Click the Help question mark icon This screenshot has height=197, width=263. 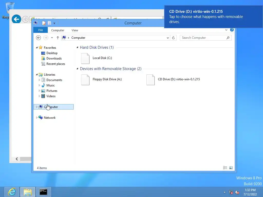coord(232,30)
